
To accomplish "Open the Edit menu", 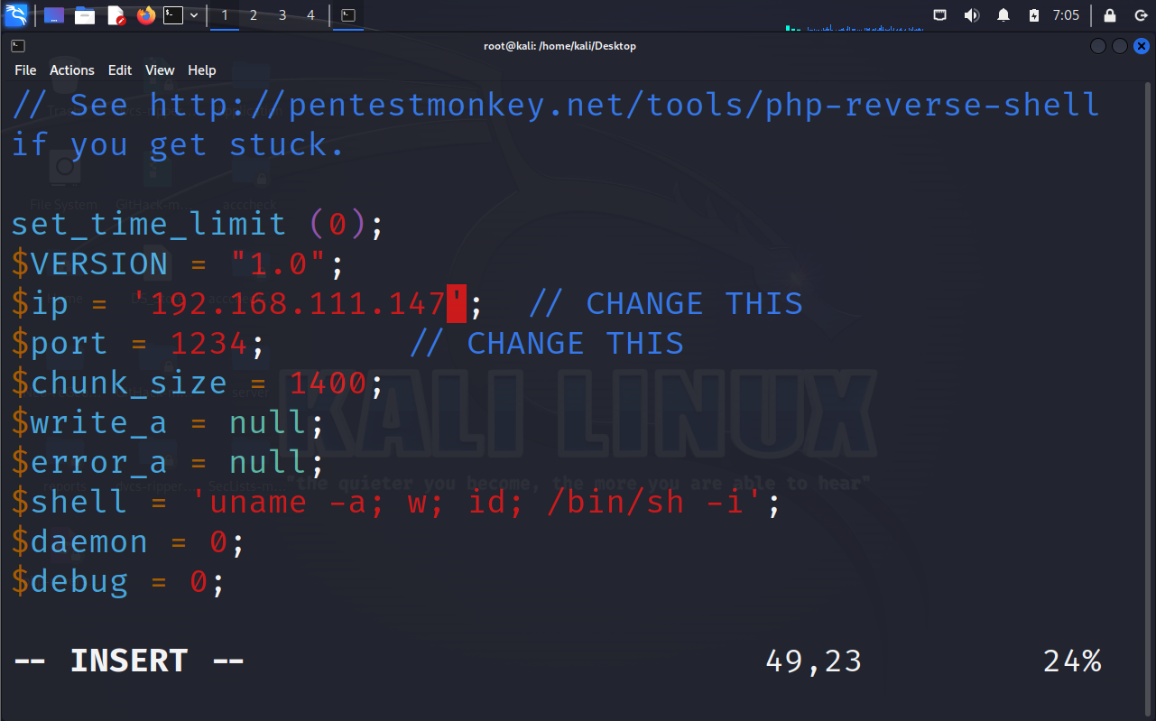I will [120, 69].
